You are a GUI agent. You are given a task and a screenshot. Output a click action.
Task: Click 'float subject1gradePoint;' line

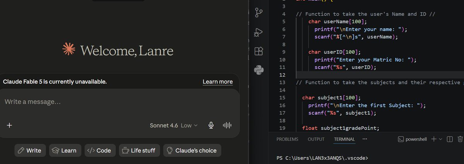click(340, 128)
